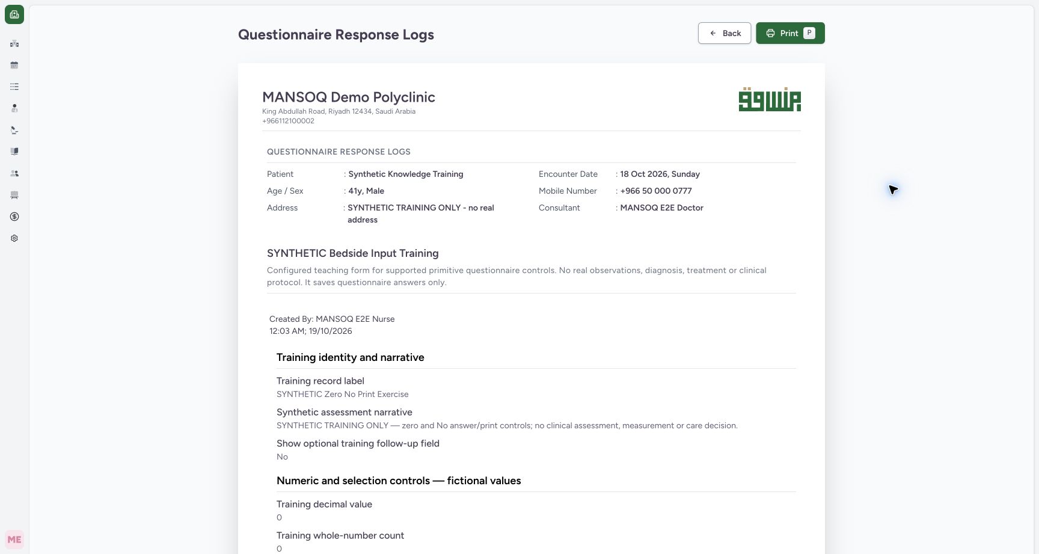This screenshot has width=1039, height=554.
Task: Open the settings gear sidebar icon
Action: (x=14, y=238)
